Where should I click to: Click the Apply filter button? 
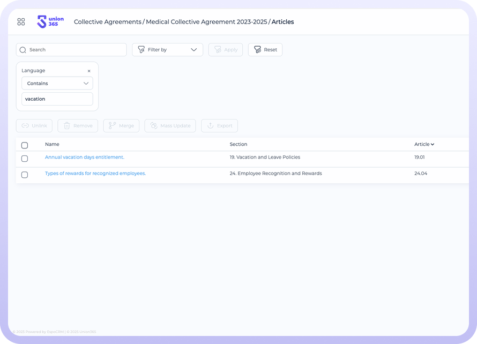(x=226, y=50)
